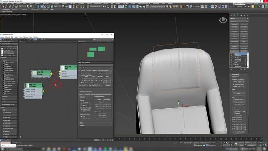Expand the Time rollout

point(95,123)
